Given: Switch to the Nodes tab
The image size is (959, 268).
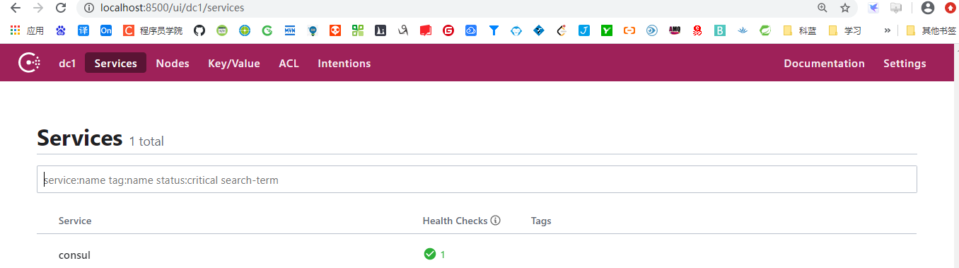Looking at the screenshot, I should click(x=173, y=63).
